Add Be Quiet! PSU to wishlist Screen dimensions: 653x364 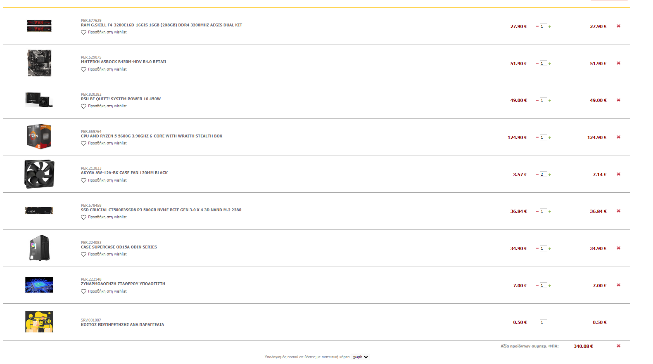click(104, 106)
